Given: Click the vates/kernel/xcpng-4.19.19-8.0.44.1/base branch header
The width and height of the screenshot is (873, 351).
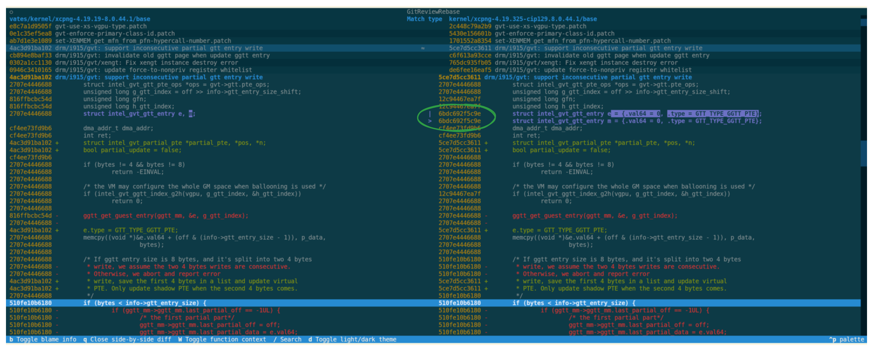Looking at the screenshot, I should click(80, 19).
